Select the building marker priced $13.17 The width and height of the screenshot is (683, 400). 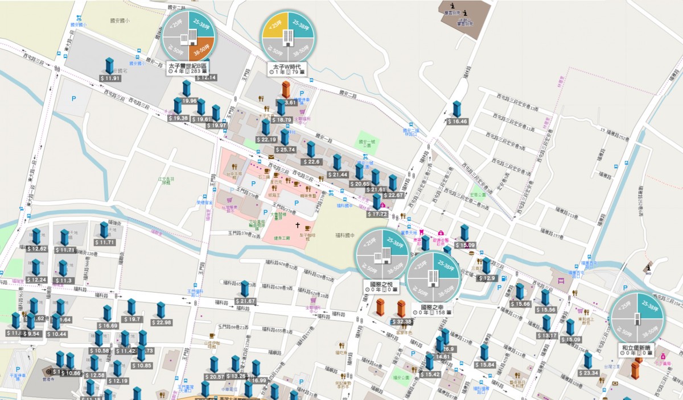[x=547, y=323]
